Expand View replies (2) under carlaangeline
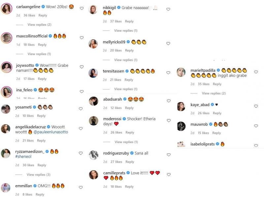The image size is (264, 197). tap(39, 25)
